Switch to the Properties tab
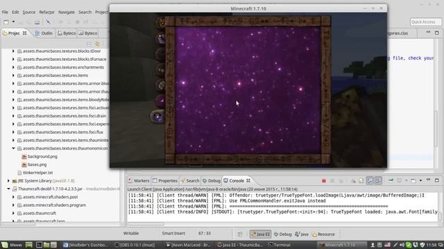 165,181
